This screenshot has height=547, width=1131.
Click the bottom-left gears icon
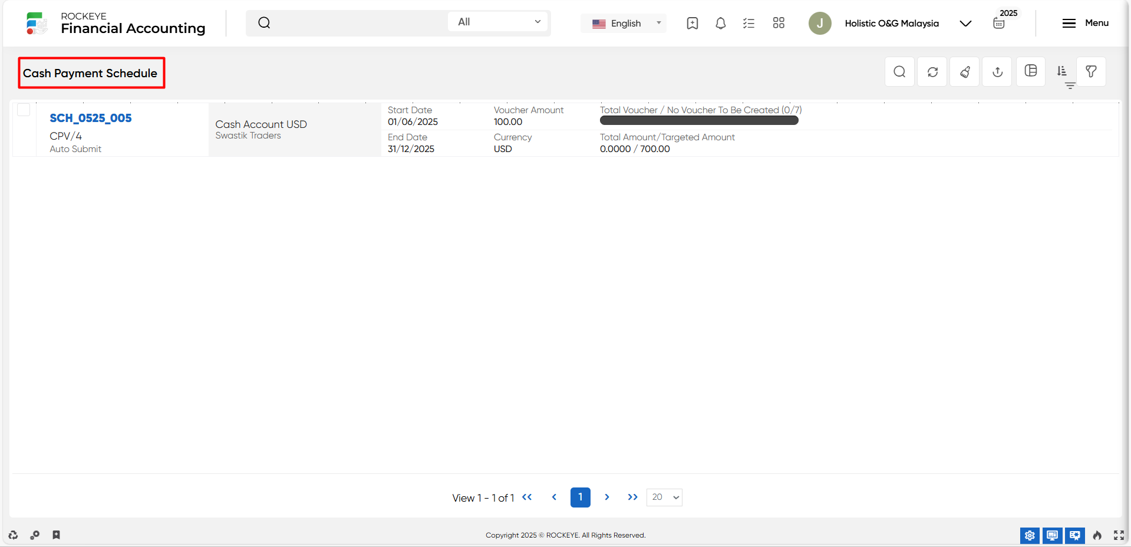point(35,535)
